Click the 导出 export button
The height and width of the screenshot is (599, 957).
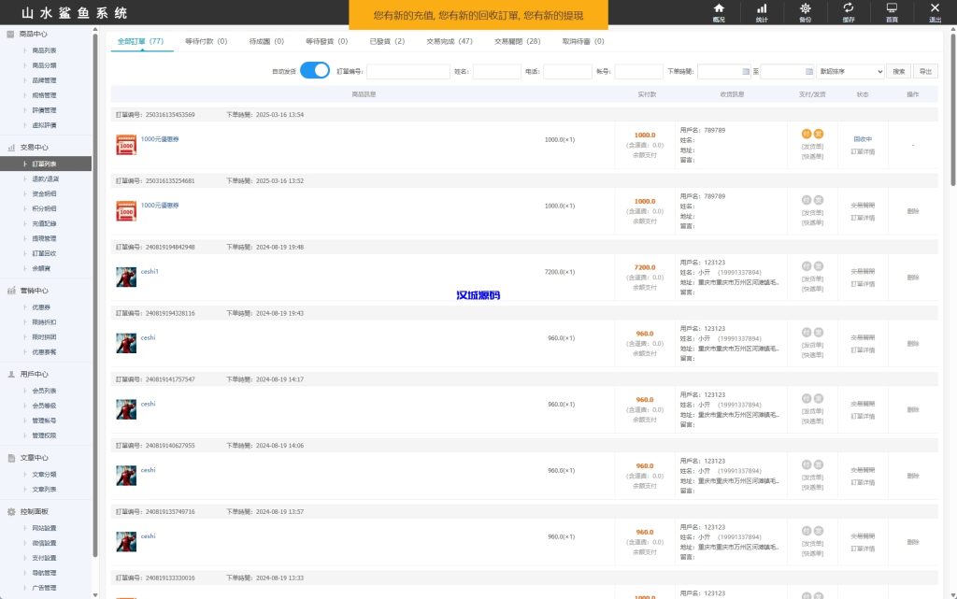pyautogui.click(x=925, y=70)
